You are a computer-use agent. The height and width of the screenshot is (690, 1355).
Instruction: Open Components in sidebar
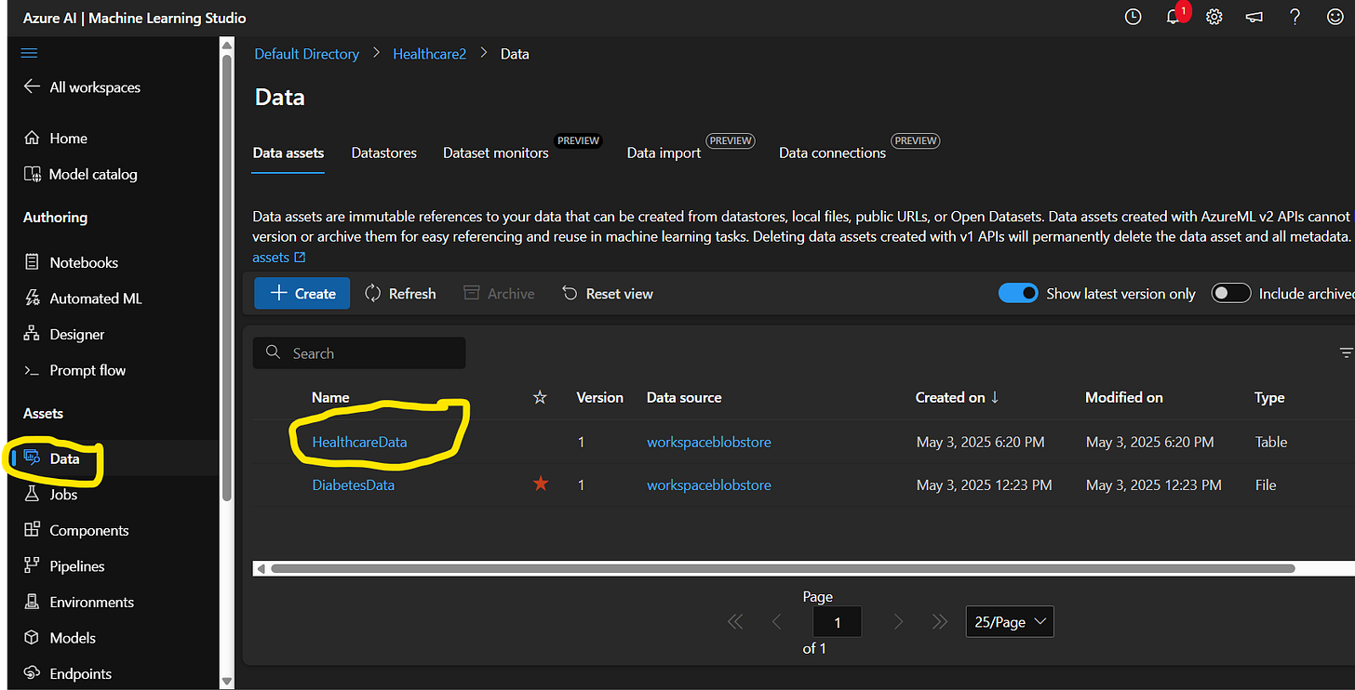pos(76,530)
